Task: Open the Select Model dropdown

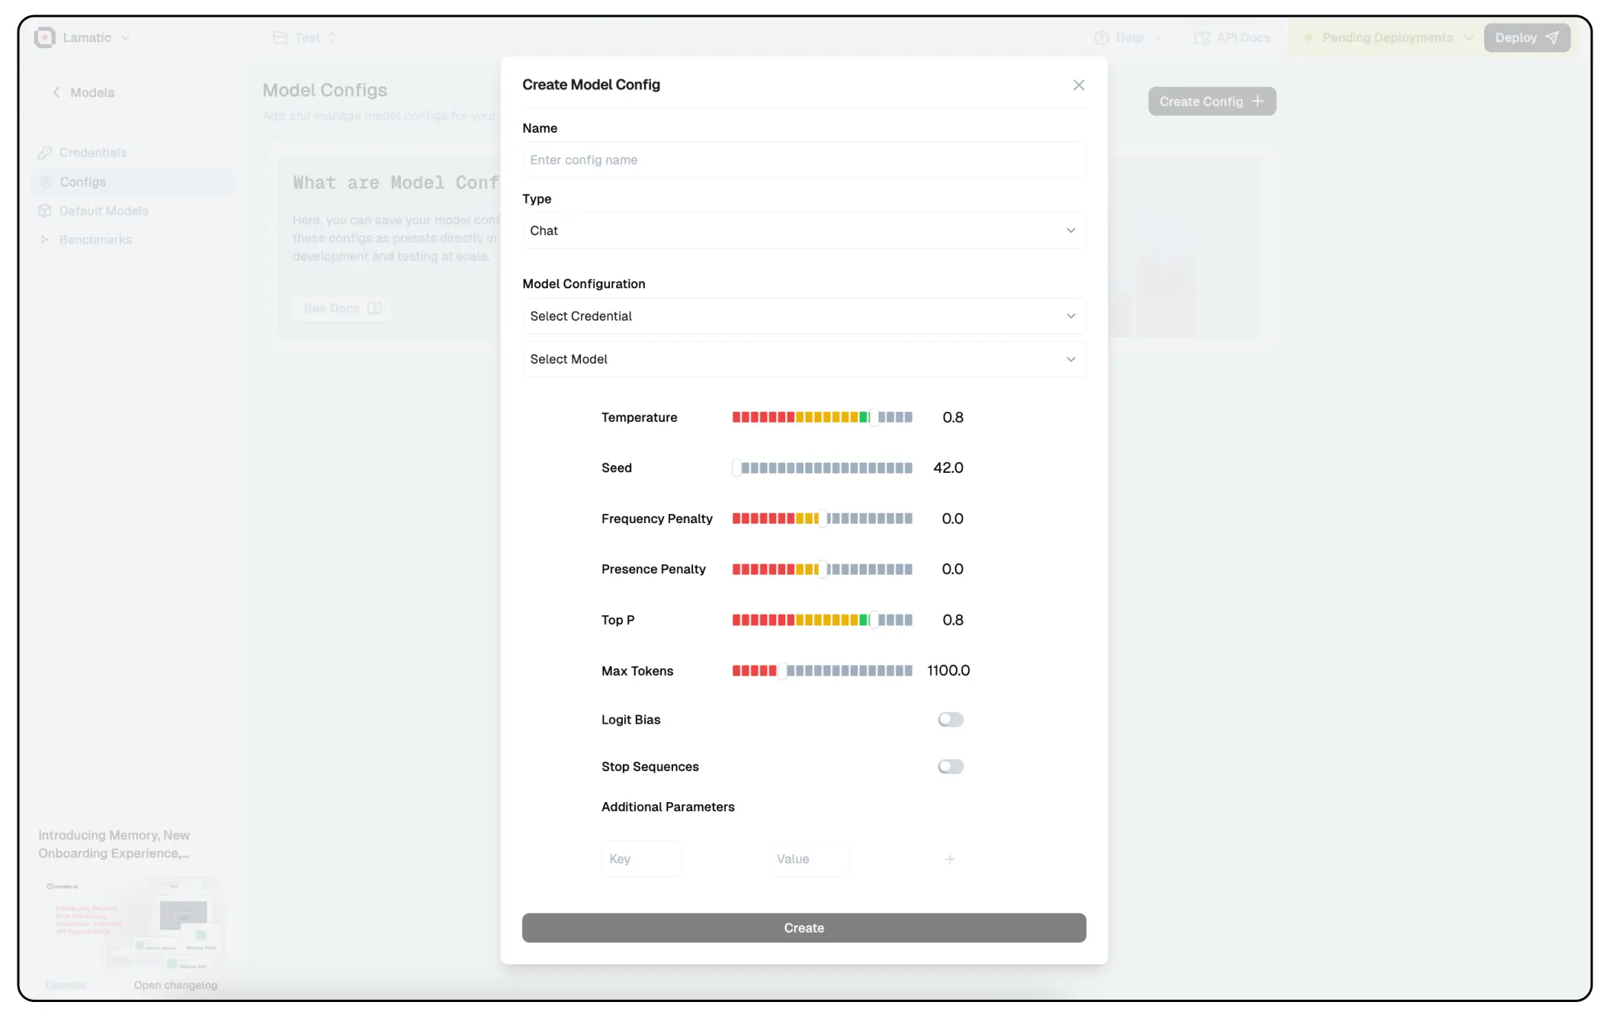Action: pyautogui.click(x=803, y=359)
